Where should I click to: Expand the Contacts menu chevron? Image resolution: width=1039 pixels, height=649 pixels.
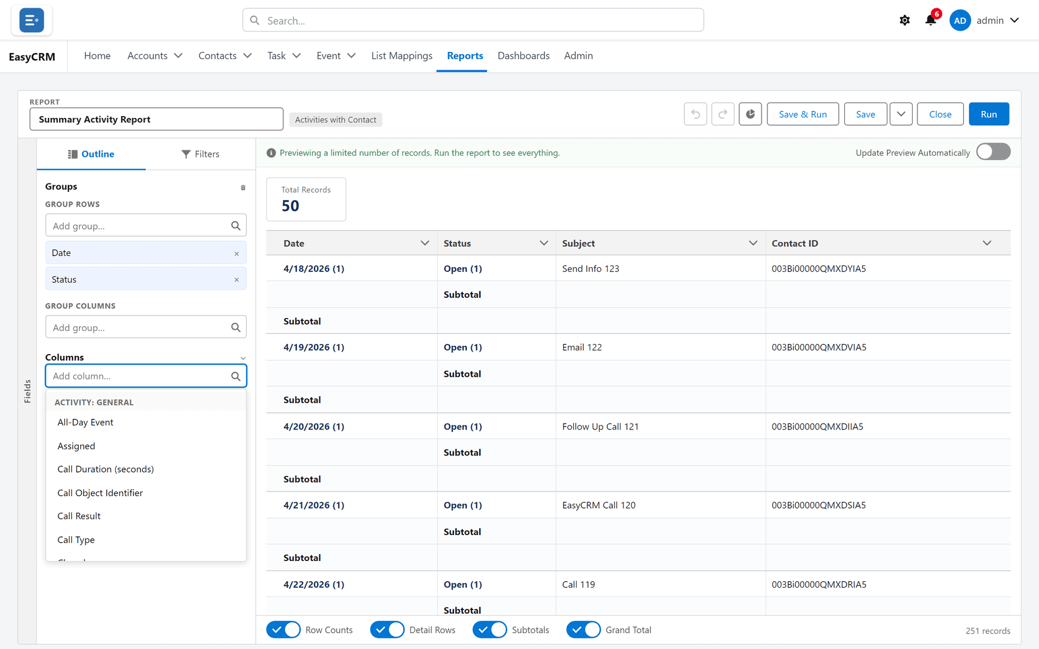[247, 55]
